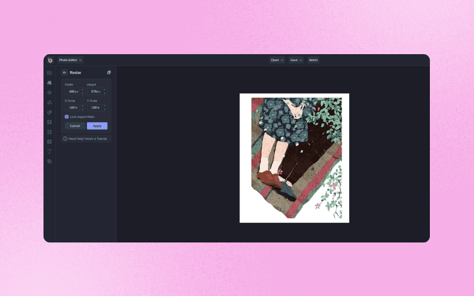Go back from the Resize panel
The height and width of the screenshot is (296, 474).
pos(64,72)
